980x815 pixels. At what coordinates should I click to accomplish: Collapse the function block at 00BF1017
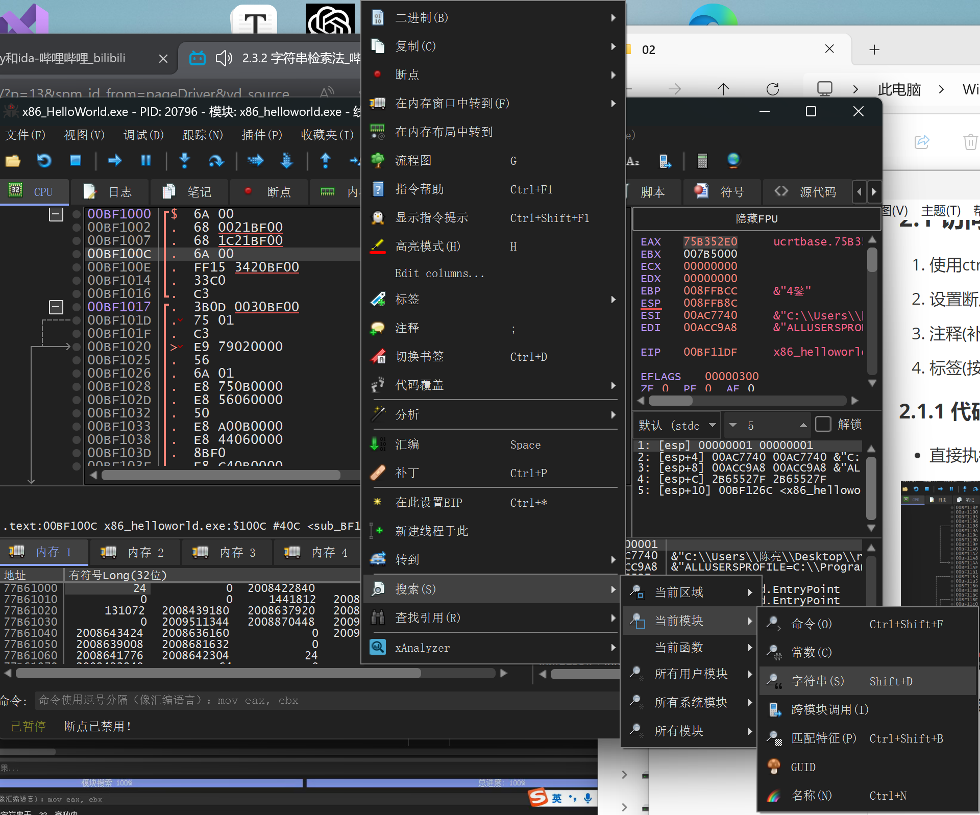(56, 307)
